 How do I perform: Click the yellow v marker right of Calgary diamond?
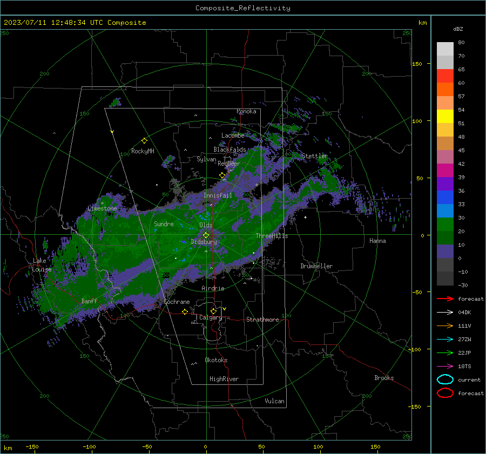pyautogui.click(x=224, y=309)
